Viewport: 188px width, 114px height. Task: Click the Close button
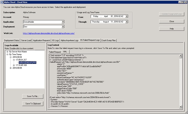click(172, 21)
